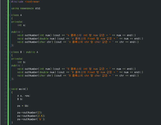Click class B outNumber(int num) line
The image size is (161, 125).
(x=76, y=69)
